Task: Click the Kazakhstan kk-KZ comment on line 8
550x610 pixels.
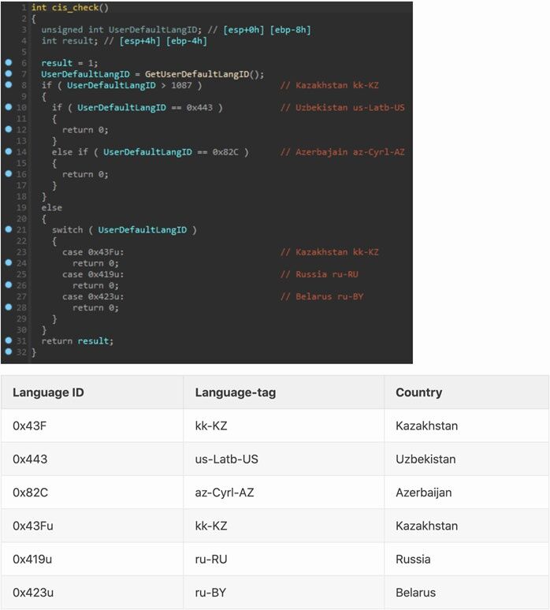Action: coord(329,85)
